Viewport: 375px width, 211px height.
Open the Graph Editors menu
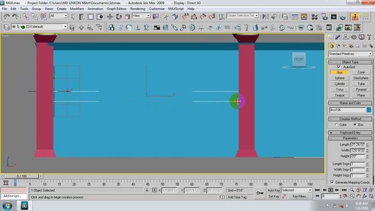click(x=117, y=9)
